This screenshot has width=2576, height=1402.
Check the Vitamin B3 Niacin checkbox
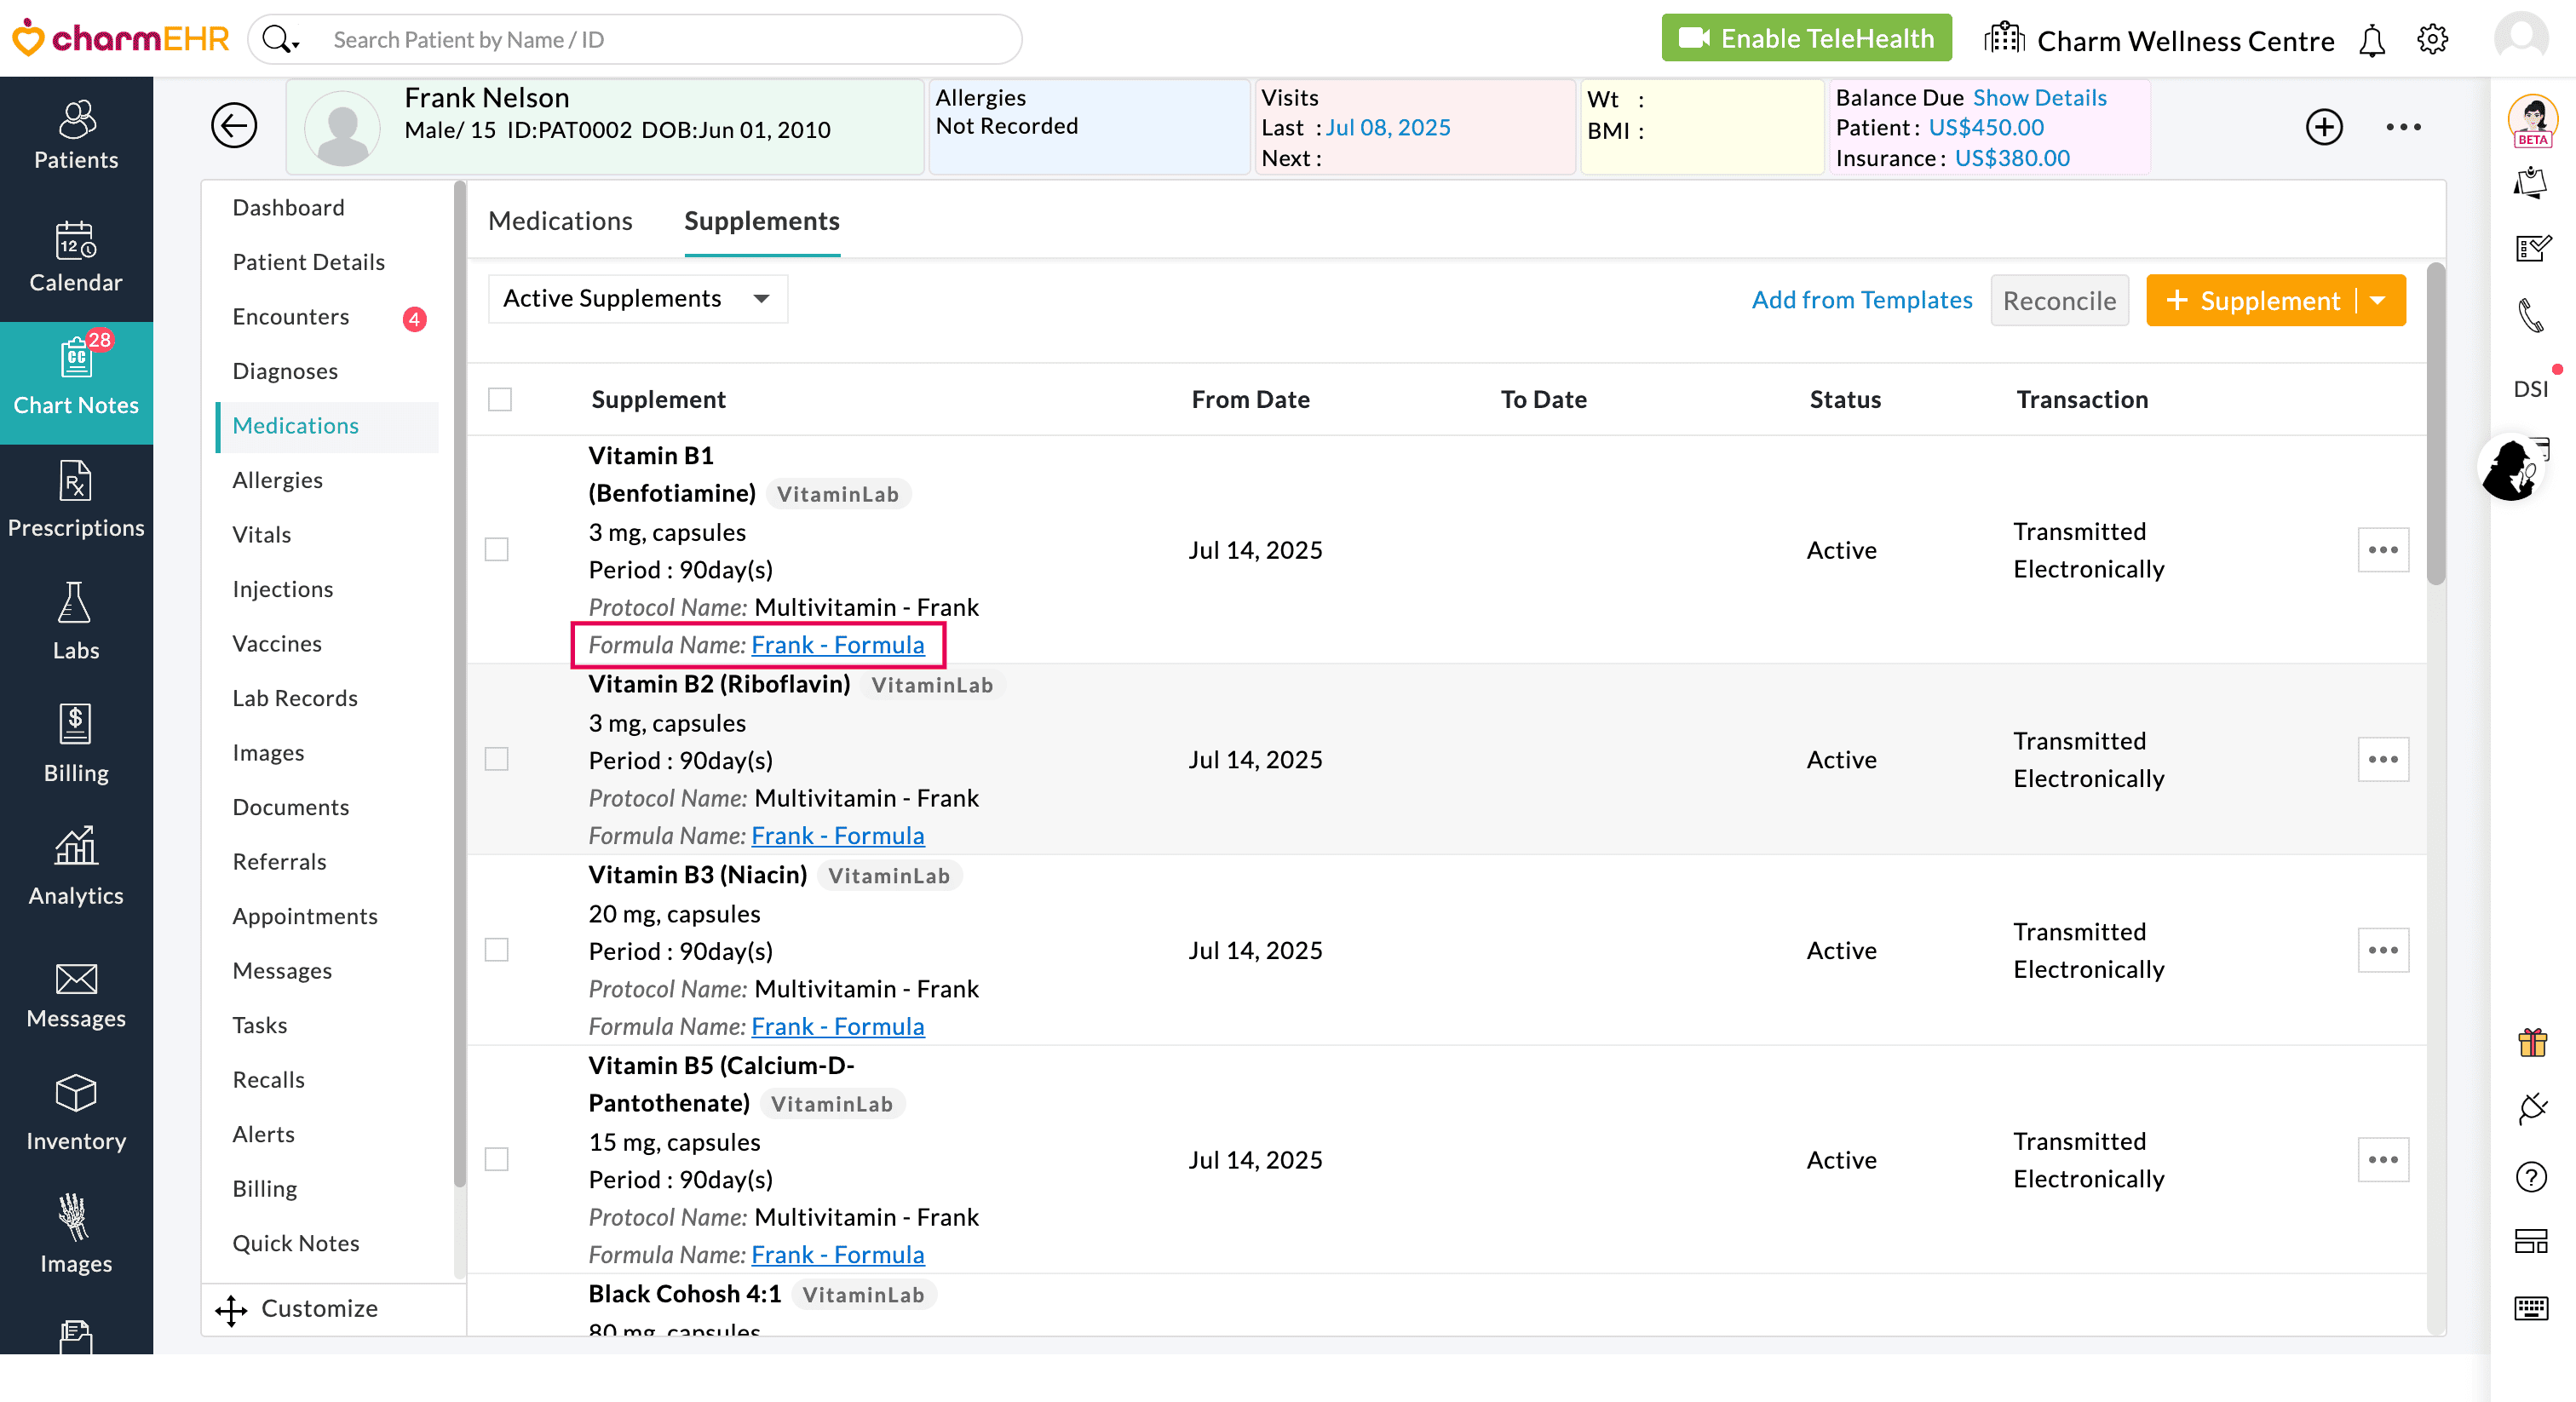497,950
